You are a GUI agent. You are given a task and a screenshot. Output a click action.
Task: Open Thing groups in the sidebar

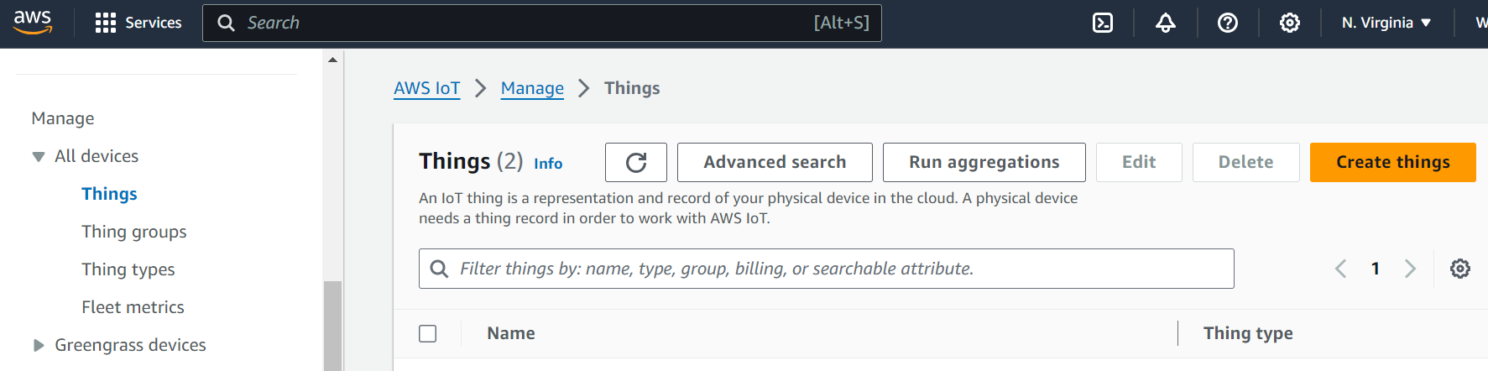tap(133, 232)
